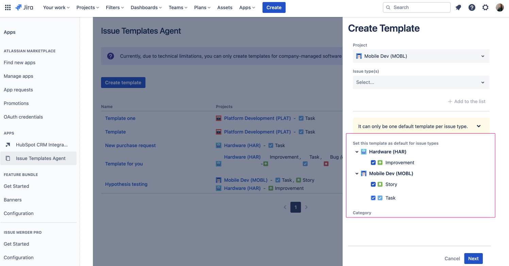Click your profile avatar icon
Viewport: 509px width, 266px height.
pyautogui.click(x=500, y=7)
